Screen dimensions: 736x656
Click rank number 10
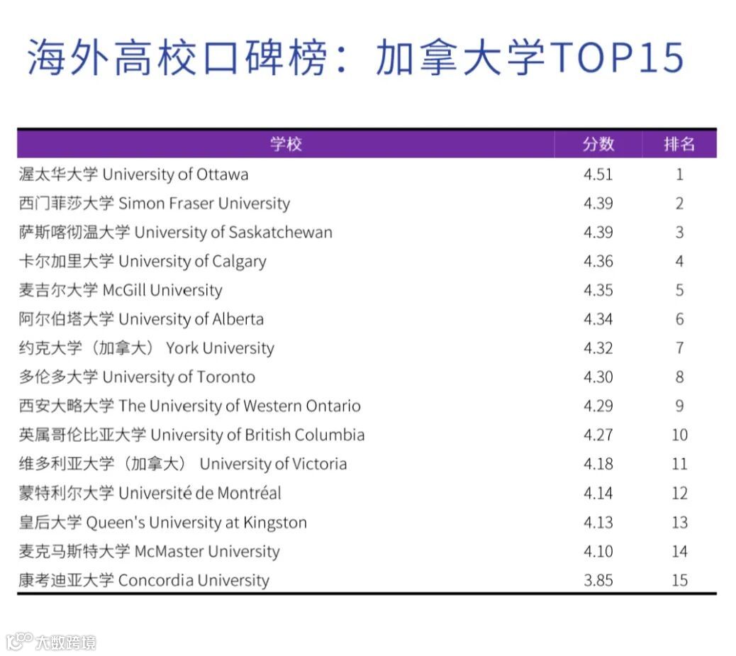[680, 435]
